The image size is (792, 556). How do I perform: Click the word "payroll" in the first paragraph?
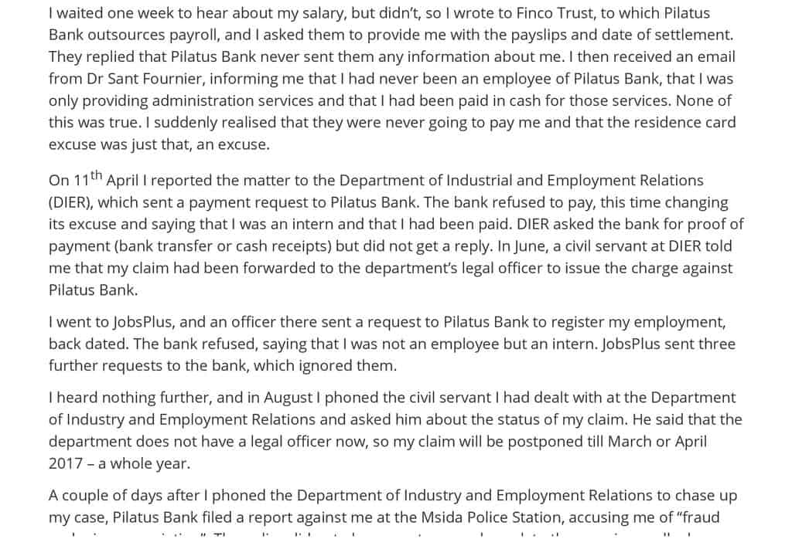click(194, 35)
